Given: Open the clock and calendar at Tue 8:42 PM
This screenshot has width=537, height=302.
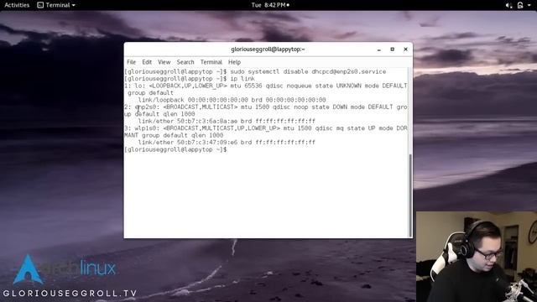Looking at the screenshot, I should 270,5.
